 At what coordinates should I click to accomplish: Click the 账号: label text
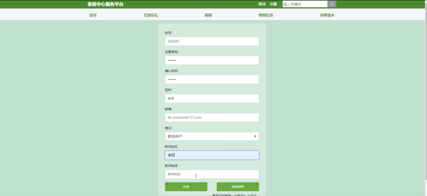point(169,33)
